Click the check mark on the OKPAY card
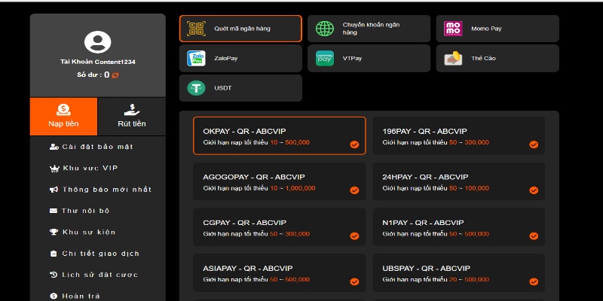603x301 pixels. [x=354, y=144]
